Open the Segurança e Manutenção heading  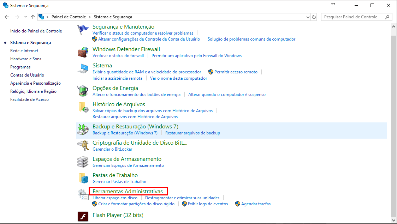123,26
